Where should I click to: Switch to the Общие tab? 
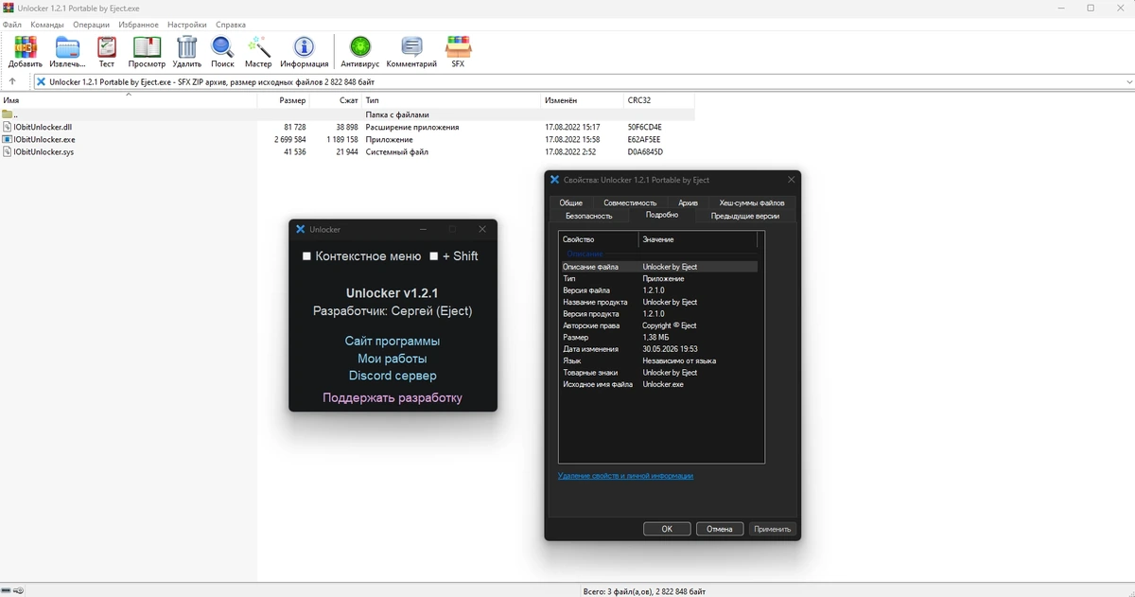point(570,202)
